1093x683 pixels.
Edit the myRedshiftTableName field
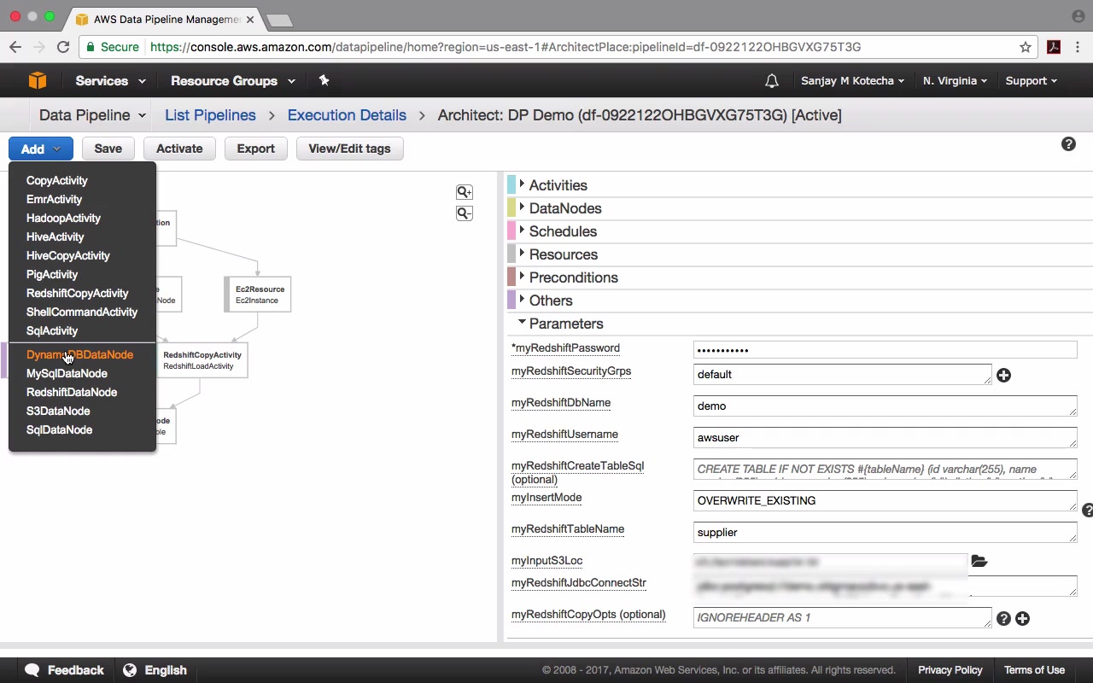pos(885,533)
